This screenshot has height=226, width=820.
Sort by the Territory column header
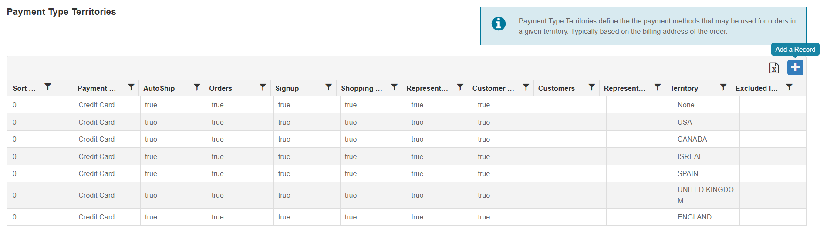pos(684,88)
